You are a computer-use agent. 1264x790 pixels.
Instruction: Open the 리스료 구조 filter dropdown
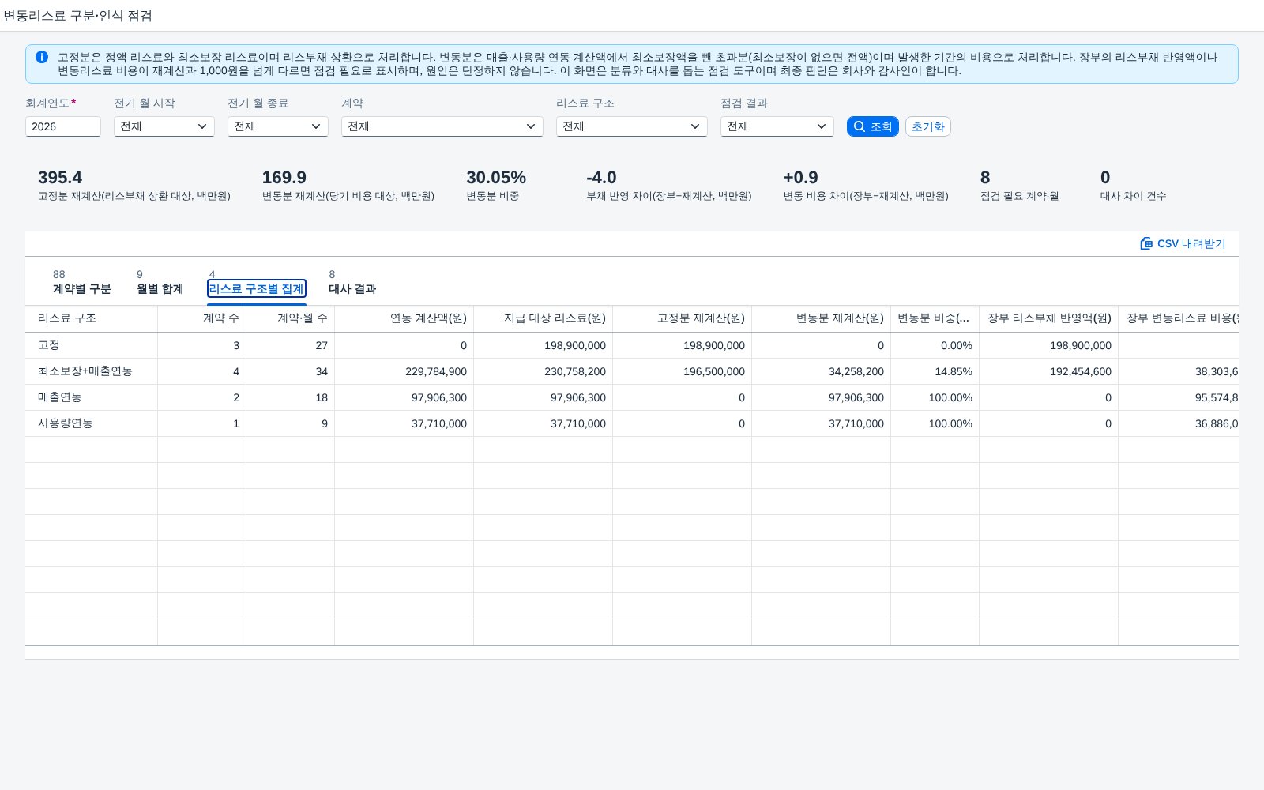point(632,126)
